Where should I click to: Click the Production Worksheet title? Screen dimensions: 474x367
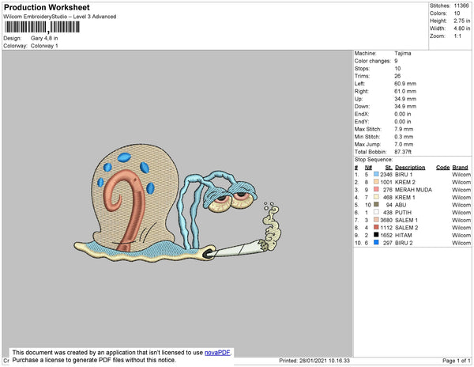pyautogui.click(x=47, y=7)
